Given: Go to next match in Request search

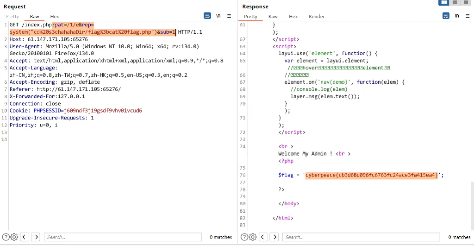Looking at the screenshot, I should 35,237.
